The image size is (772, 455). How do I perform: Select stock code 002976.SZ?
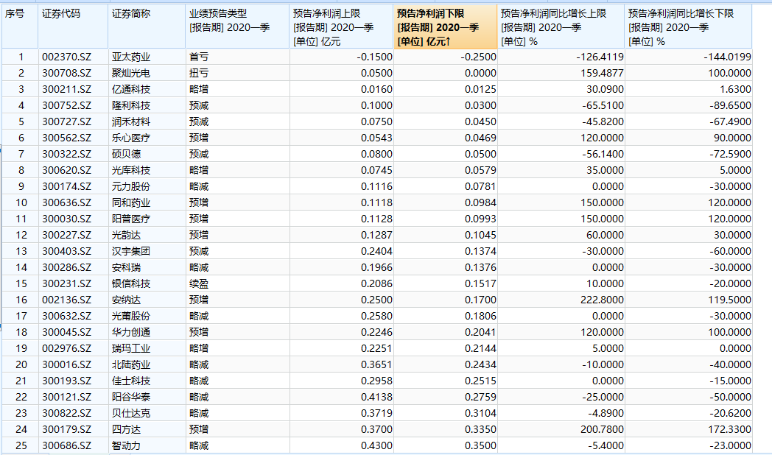coord(66,349)
